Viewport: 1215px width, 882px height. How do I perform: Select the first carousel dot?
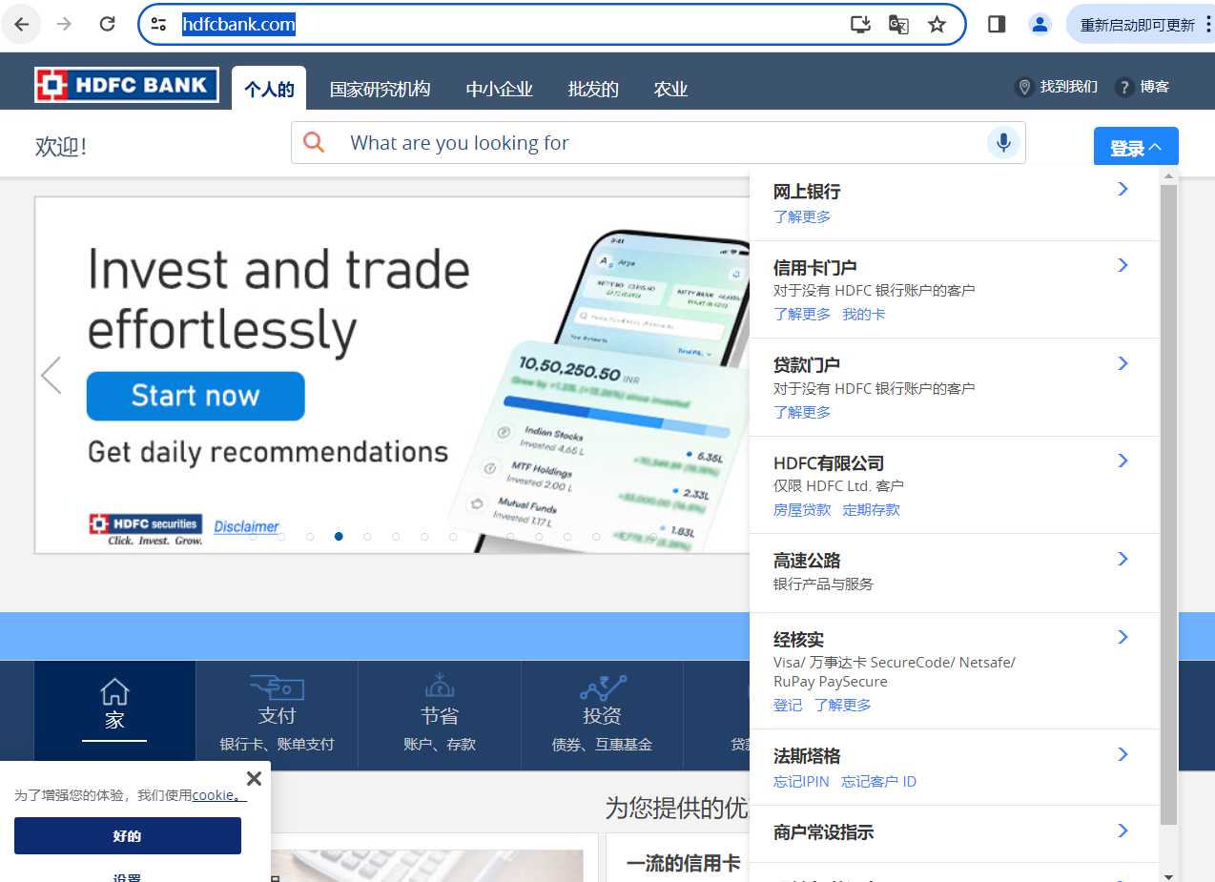pos(253,537)
